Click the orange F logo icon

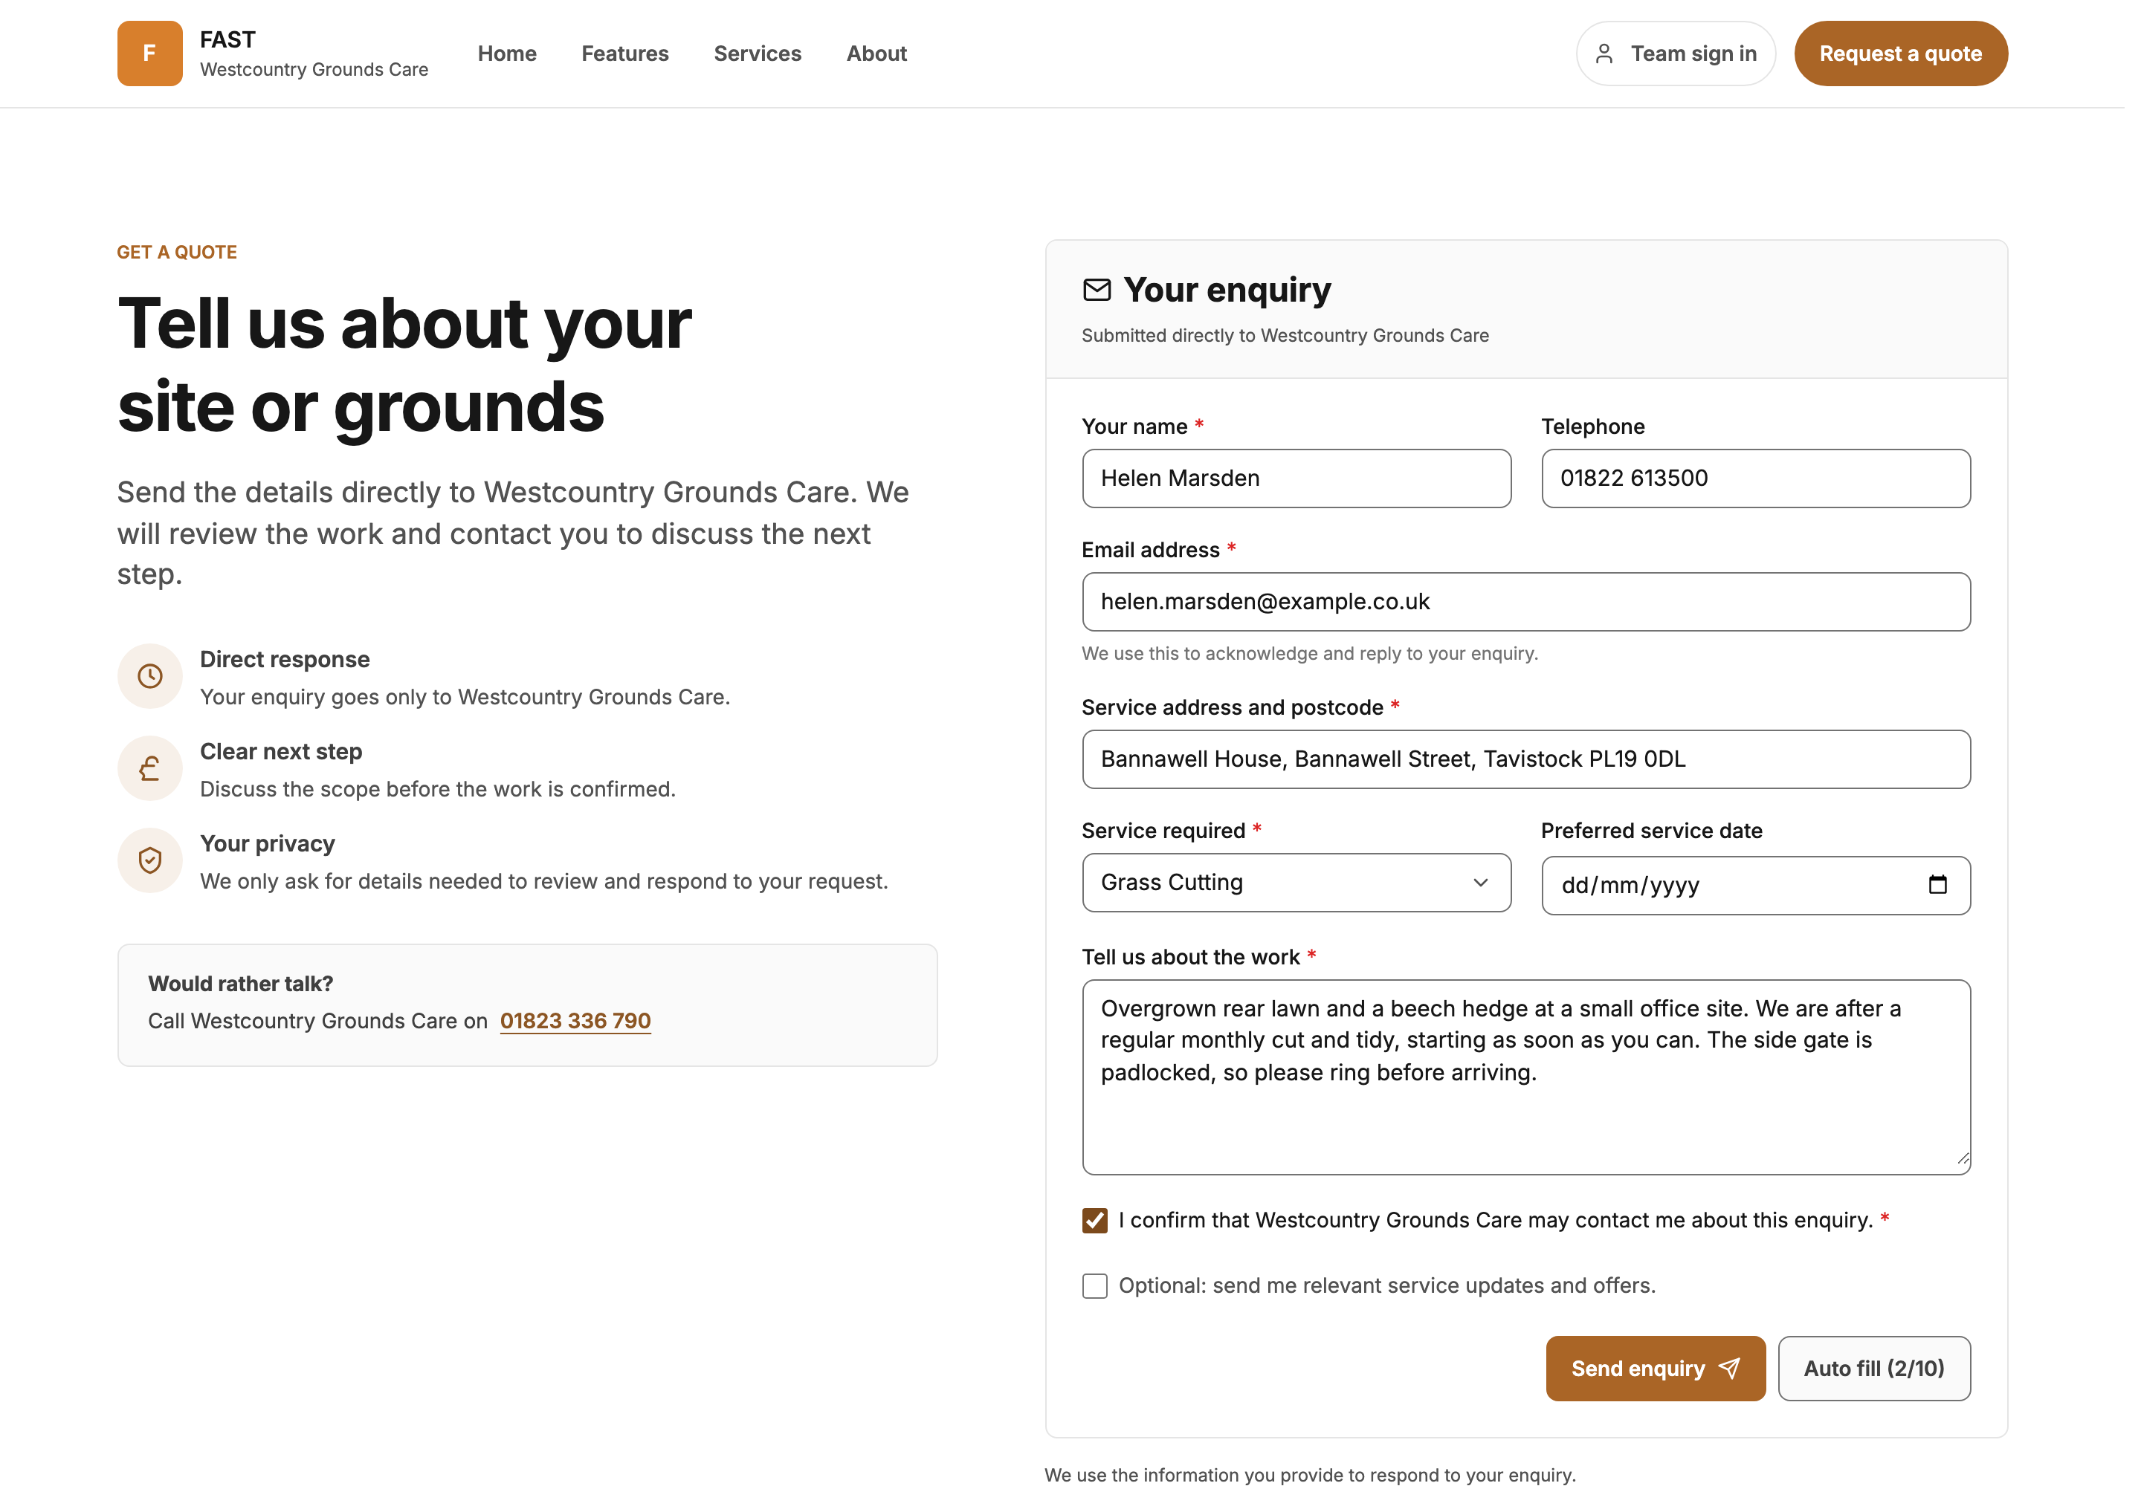(x=149, y=53)
